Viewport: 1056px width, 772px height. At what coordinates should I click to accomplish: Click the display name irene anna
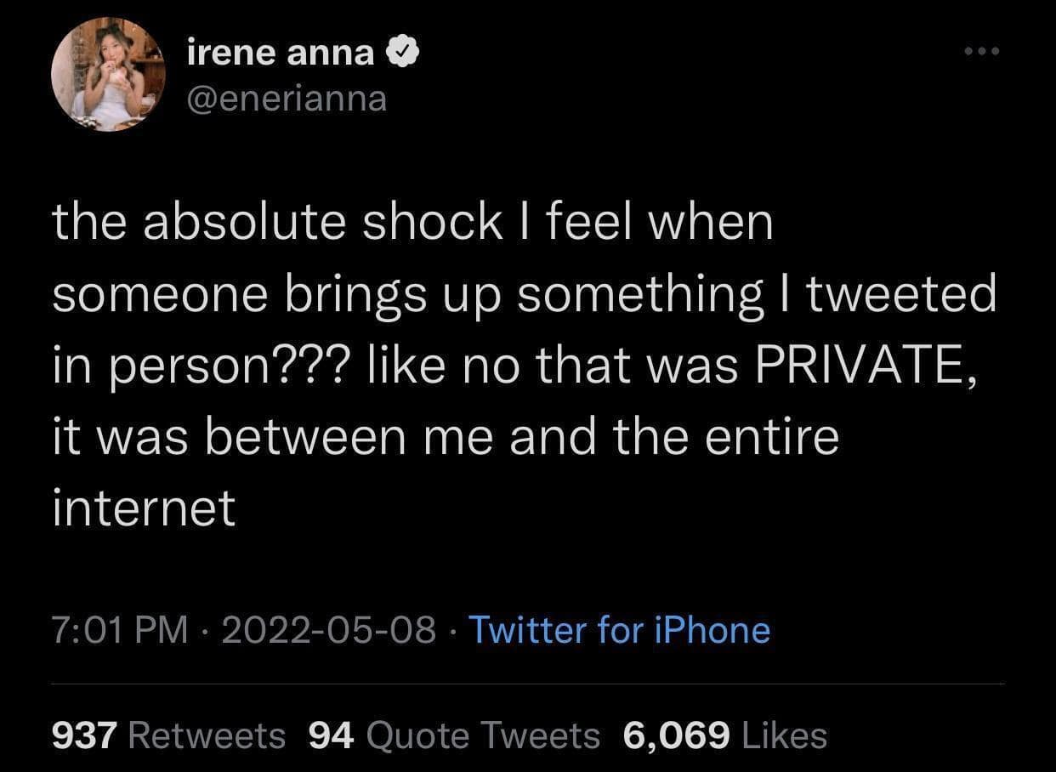click(x=281, y=54)
